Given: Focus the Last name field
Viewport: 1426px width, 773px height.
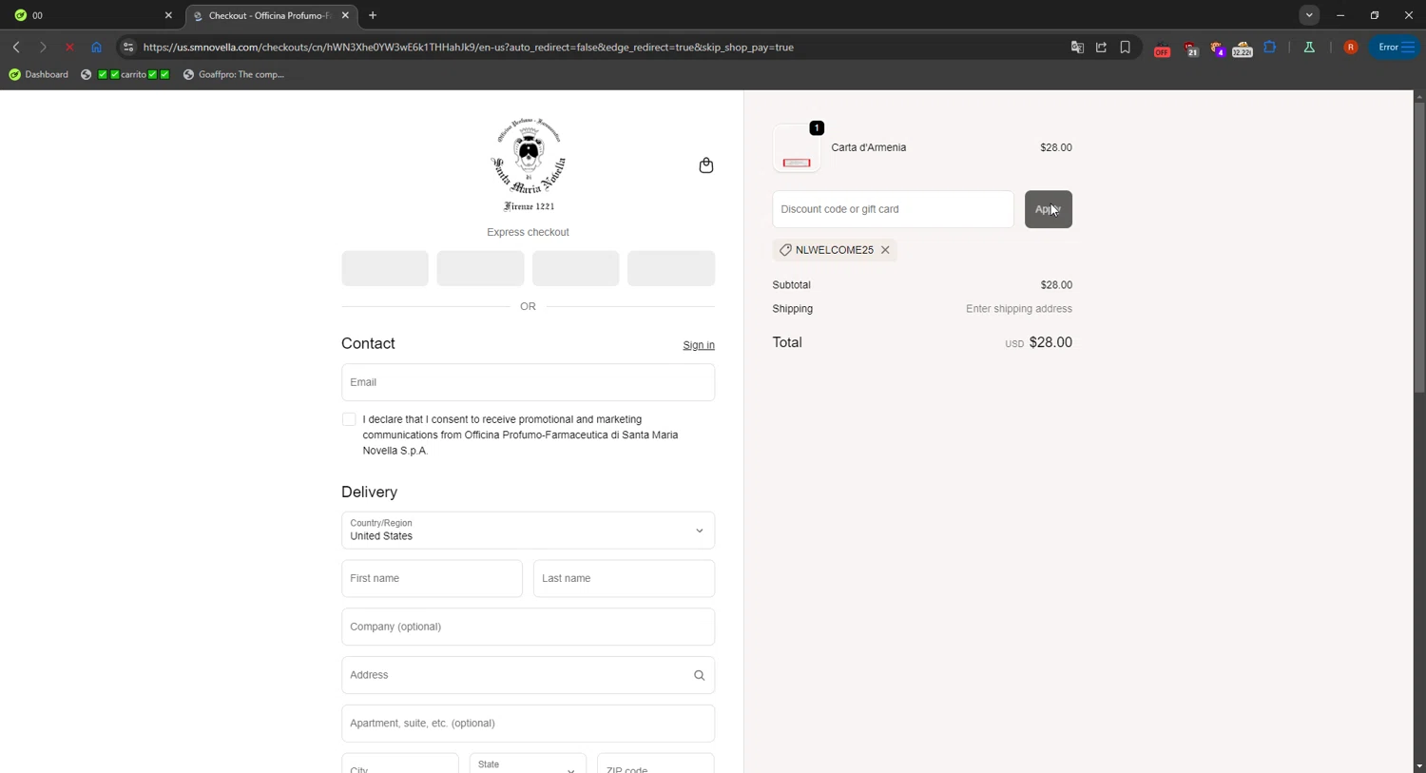Looking at the screenshot, I should tap(624, 578).
